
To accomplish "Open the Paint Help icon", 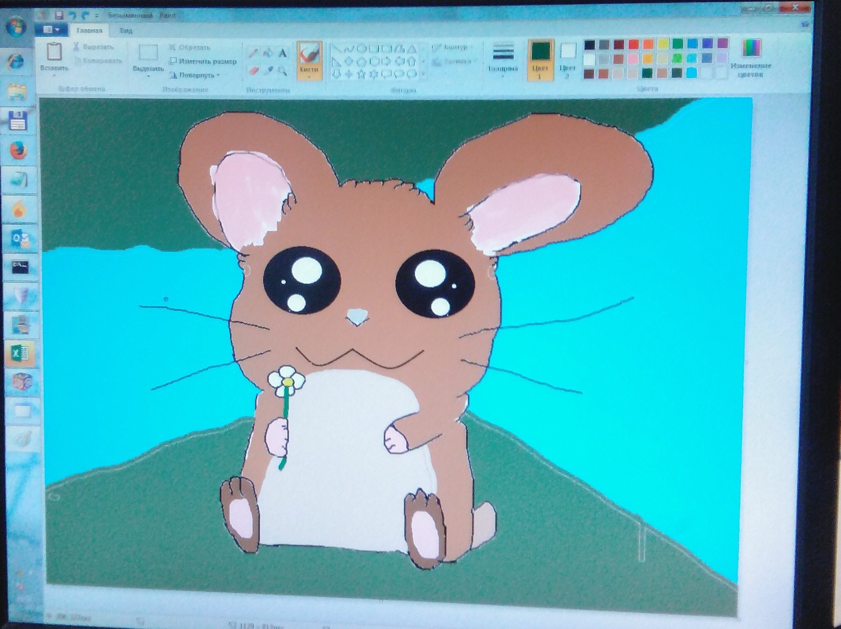I will [x=804, y=24].
